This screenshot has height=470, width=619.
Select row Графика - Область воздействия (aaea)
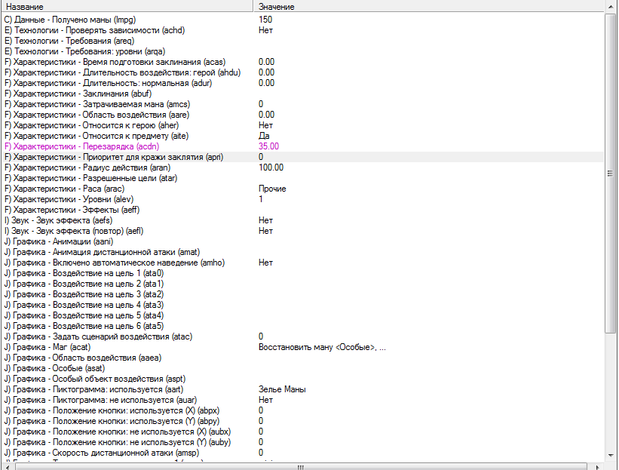tap(303, 358)
